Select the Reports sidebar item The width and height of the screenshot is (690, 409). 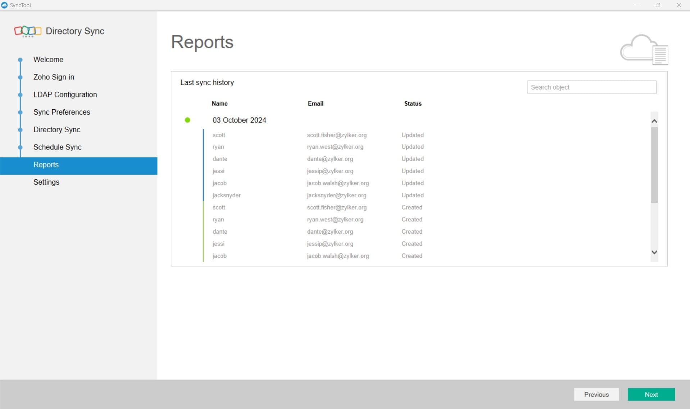click(x=79, y=166)
